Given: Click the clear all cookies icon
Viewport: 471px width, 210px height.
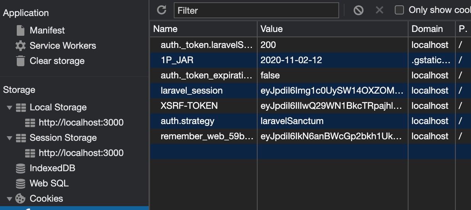Looking at the screenshot, I should 358,10.
